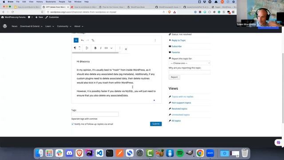Click into the Tags input field

[95, 114]
